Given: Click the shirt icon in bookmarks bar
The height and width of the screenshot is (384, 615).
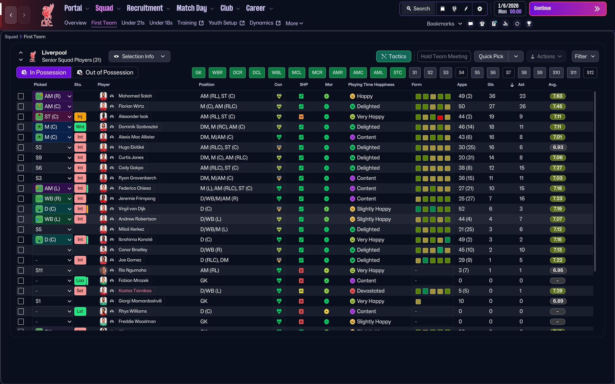Looking at the screenshot, I should coord(482,24).
